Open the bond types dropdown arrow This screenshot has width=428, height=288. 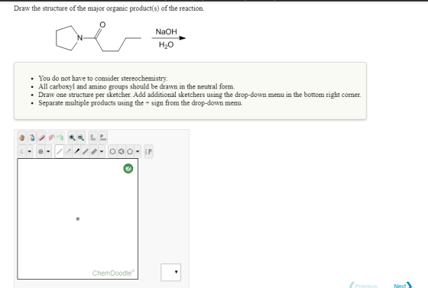[102, 151]
